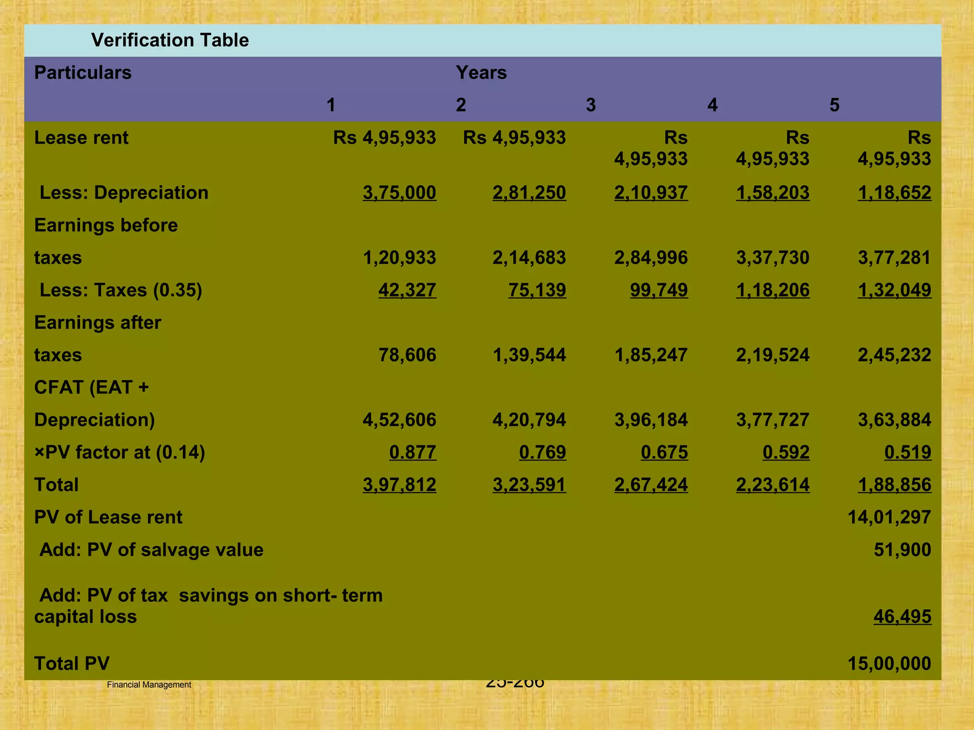Click depreciation value 3,75,000
This screenshot has height=730, width=974.
coord(399,192)
